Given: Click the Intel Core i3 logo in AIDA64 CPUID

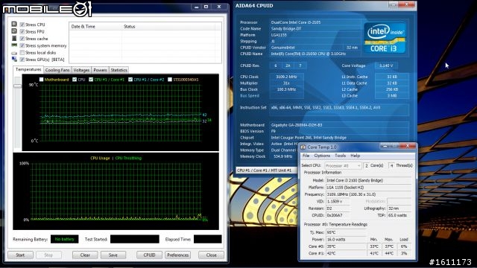Looking at the screenshot, I should tap(385, 38).
